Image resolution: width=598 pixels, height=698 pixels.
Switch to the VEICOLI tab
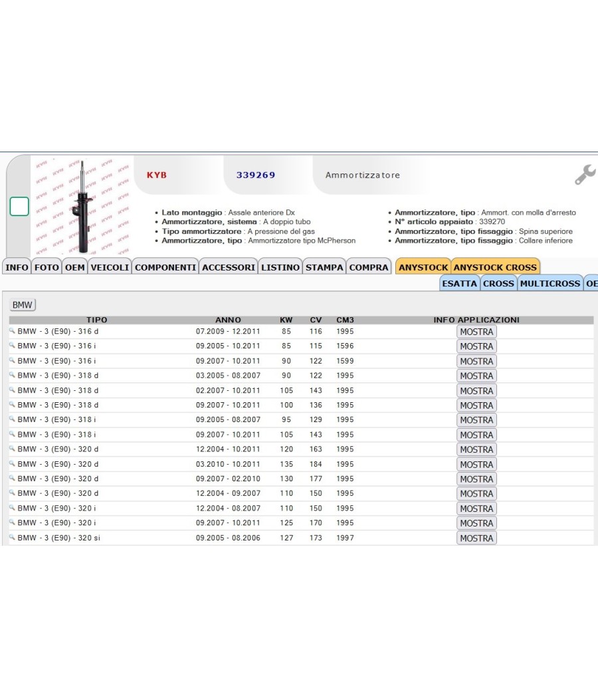[x=110, y=267]
